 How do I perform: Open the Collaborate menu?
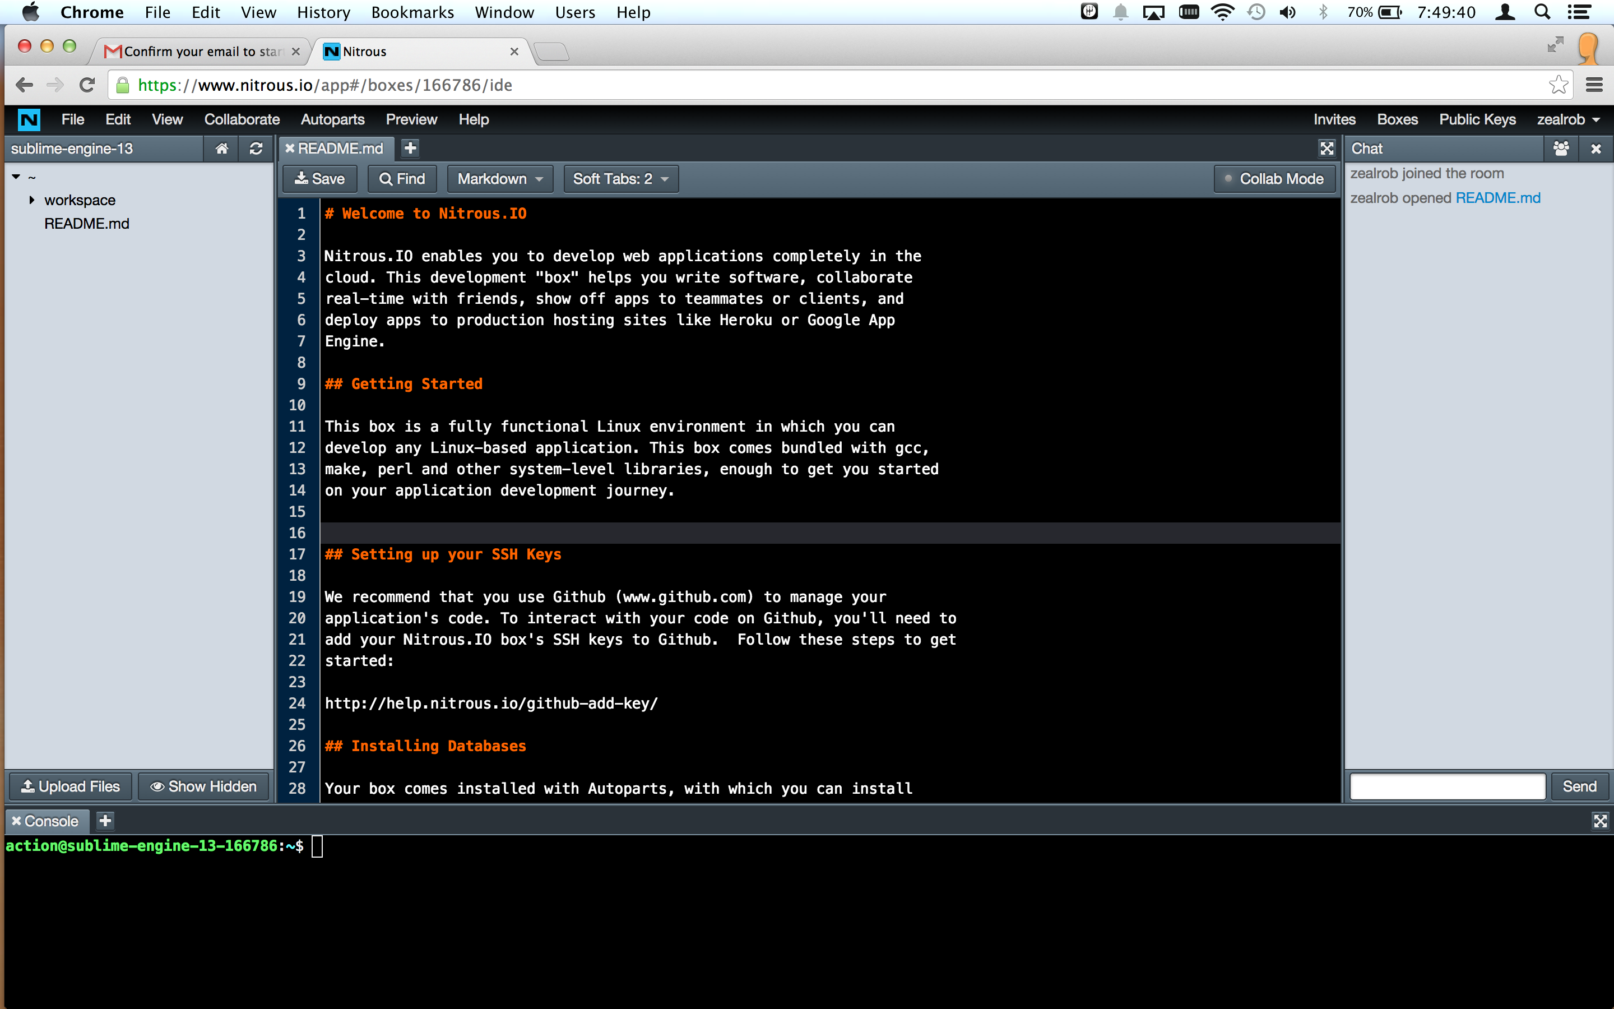(x=243, y=119)
